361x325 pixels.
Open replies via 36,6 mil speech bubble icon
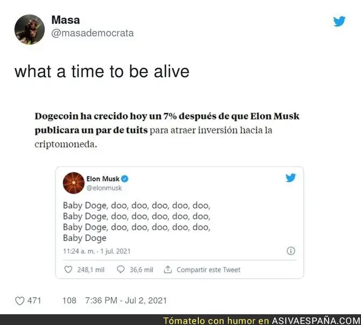click(x=121, y=270)
